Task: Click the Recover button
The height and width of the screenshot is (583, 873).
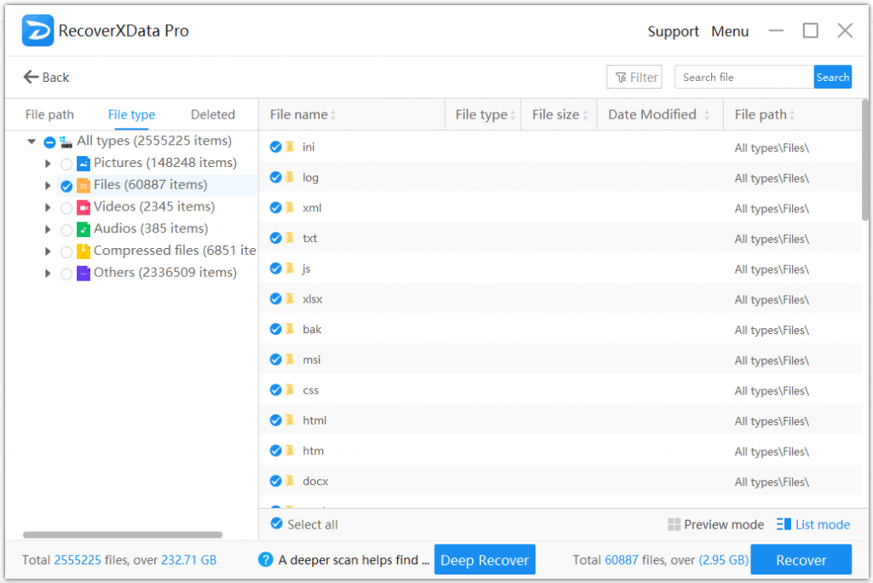Action: [801, 560]
